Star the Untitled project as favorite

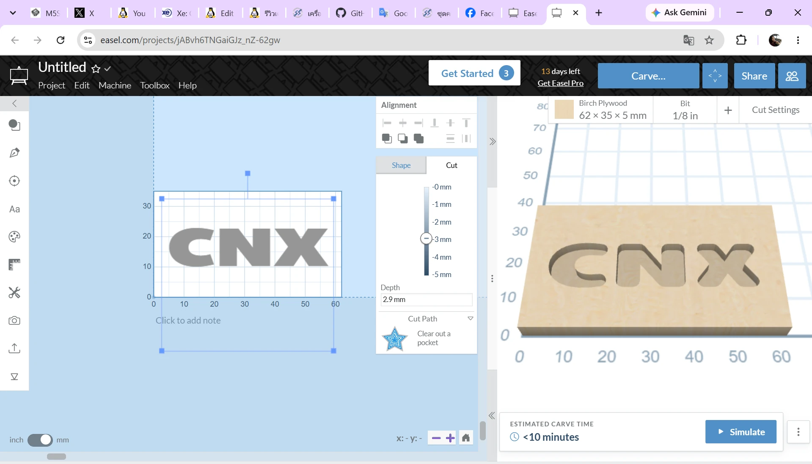click(x=96, y=69)
